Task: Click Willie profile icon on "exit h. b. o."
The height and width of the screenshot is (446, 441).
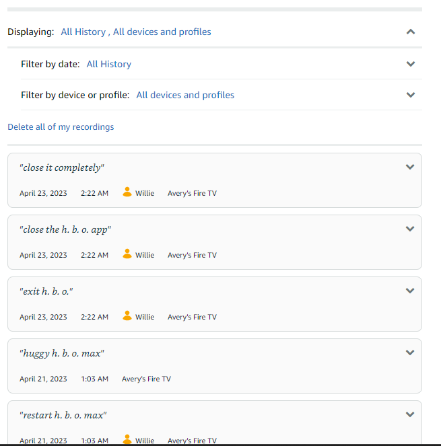Action: click(127, 316)
